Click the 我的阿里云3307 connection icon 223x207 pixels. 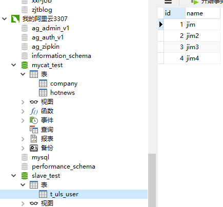point(15,19)
